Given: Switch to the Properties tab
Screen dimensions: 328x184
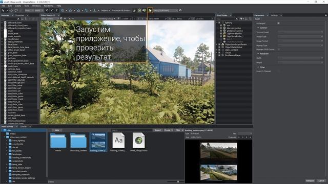Looking at the screenshot, I should pos(19,15).
